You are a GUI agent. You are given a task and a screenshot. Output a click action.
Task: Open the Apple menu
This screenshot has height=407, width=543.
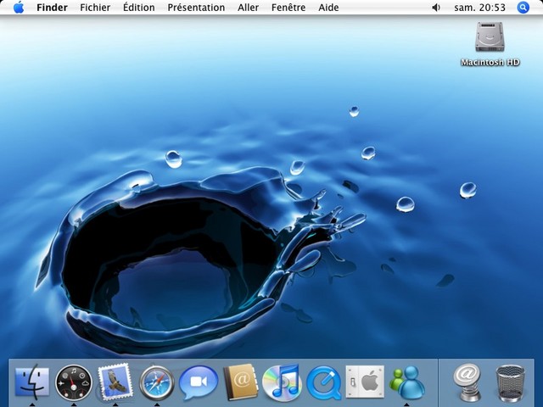(x=19, y=8)
